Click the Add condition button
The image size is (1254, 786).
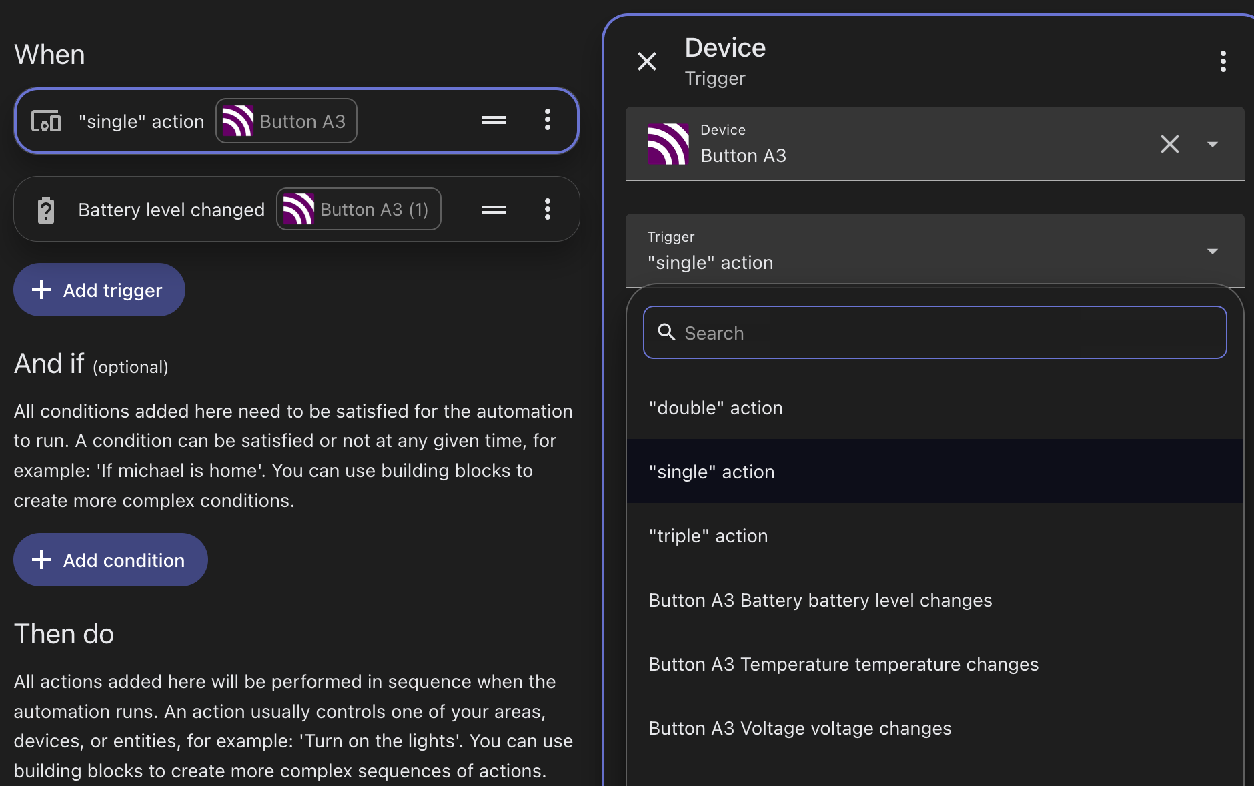[x=111, y=560]
